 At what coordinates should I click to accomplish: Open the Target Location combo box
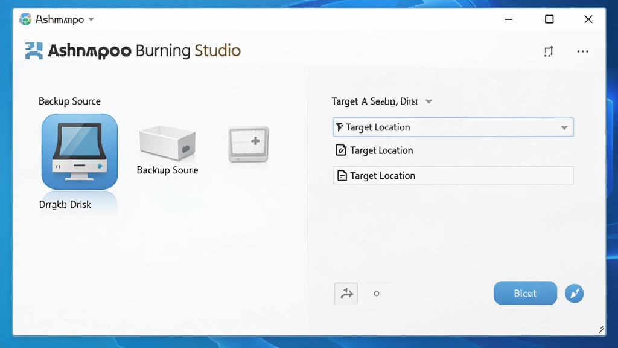click(x=453, y=127)
